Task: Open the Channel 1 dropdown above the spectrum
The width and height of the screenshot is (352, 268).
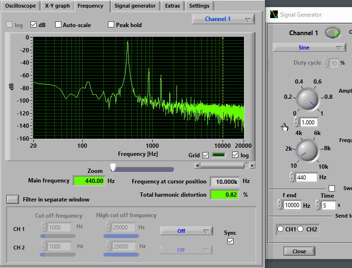Action: pos(224,19)
